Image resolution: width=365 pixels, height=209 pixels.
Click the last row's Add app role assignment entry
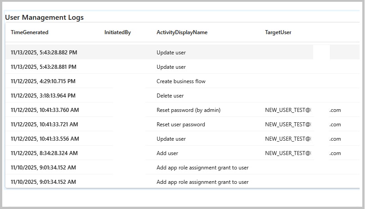point(203,182)
